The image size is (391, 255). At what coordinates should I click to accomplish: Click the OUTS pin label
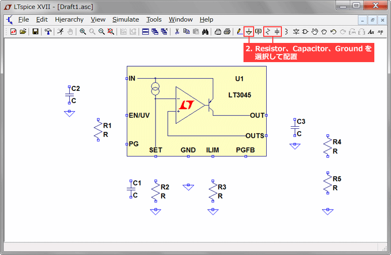(255, 136)
